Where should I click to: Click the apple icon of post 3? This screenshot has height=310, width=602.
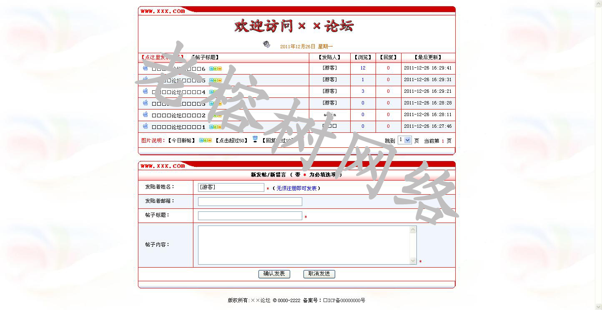[145, 102]
